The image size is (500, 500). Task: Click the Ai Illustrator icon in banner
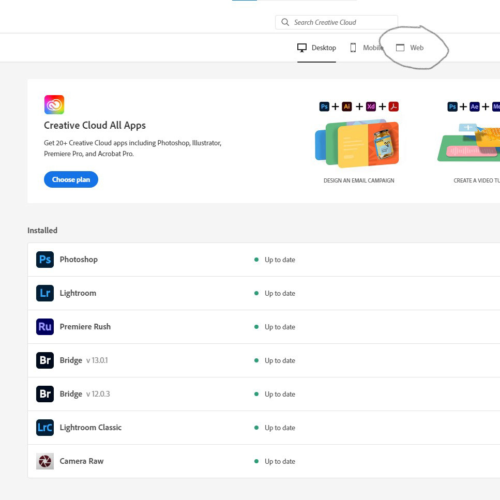[x=346, y=107]
